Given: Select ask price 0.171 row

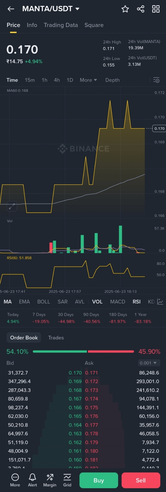Looking at the screenshot, I should (x=122, y=373).
